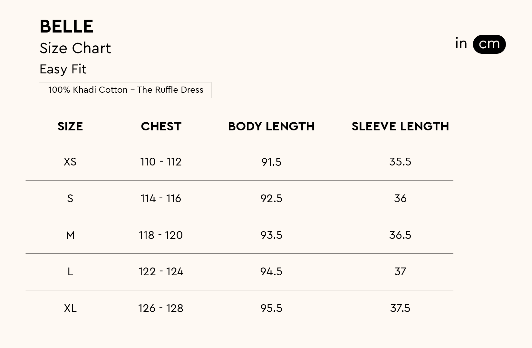Click the 110 - 112 chest value

(161, 162)
